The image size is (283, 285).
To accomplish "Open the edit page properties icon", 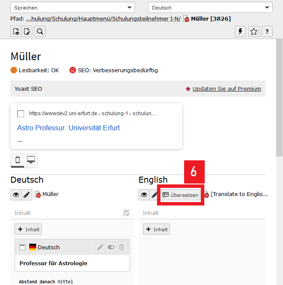I will click(x=27, y=31).
